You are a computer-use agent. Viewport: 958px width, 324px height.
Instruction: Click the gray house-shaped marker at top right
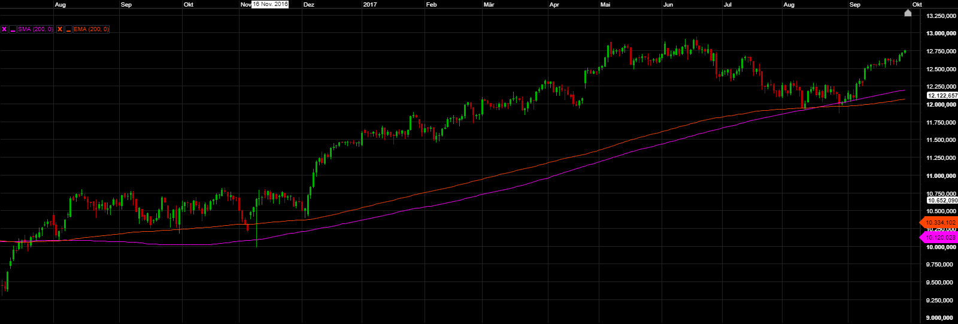point(908,13)
